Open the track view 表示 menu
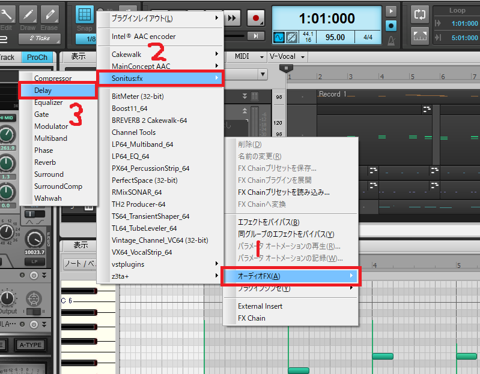Screen dimensions: 480x374 click(78, 56)
